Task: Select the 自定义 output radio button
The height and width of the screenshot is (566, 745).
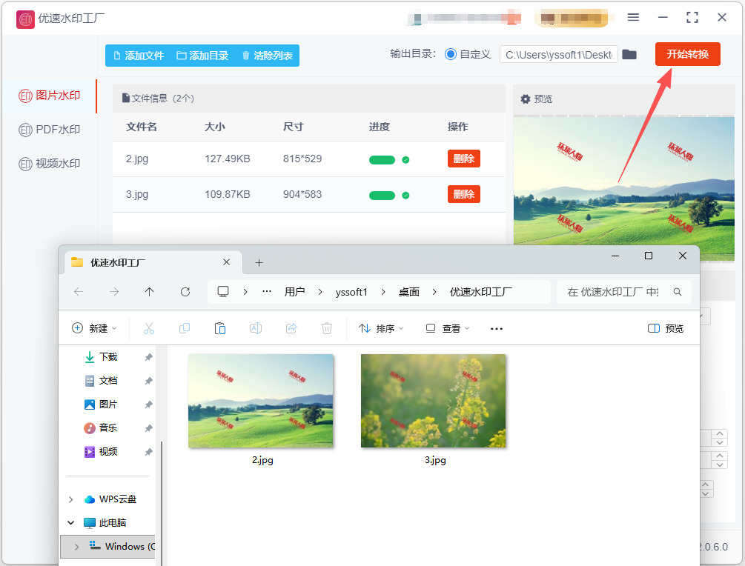Action: pyautogui.click(x=451, y=54)
